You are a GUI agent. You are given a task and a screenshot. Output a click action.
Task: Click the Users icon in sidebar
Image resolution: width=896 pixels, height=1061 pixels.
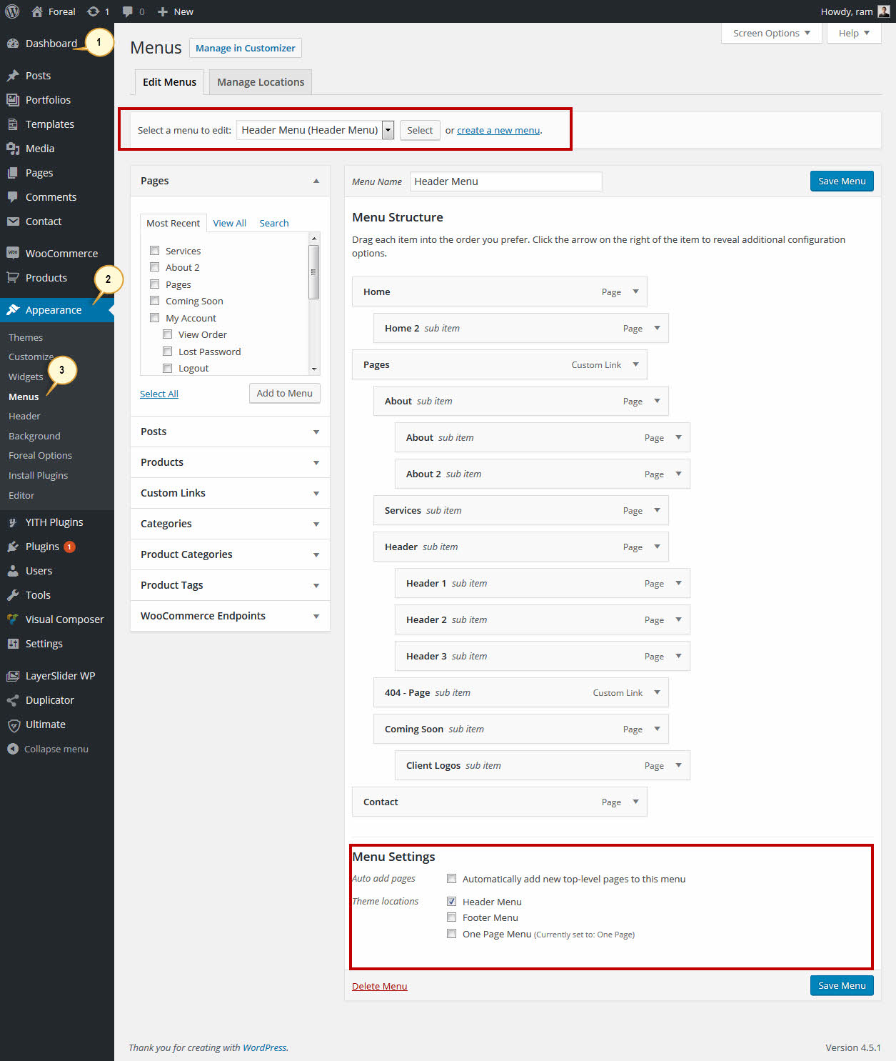pos(13,571)
